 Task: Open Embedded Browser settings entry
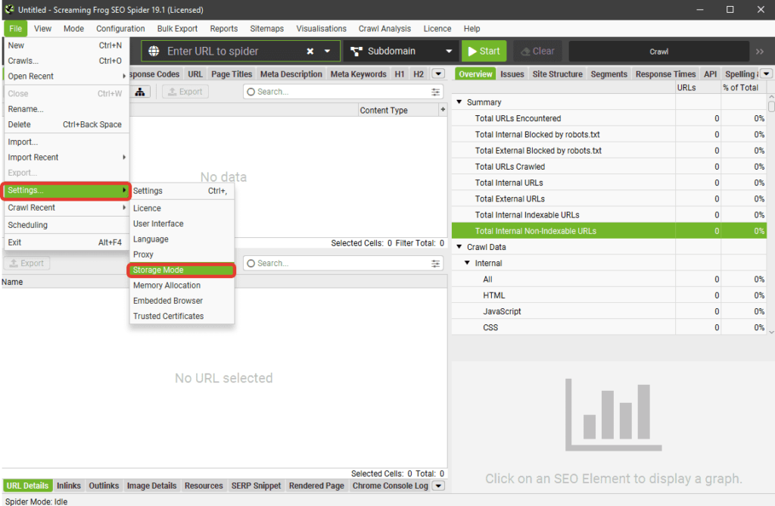pyautogui.click(x=182, y=301)
